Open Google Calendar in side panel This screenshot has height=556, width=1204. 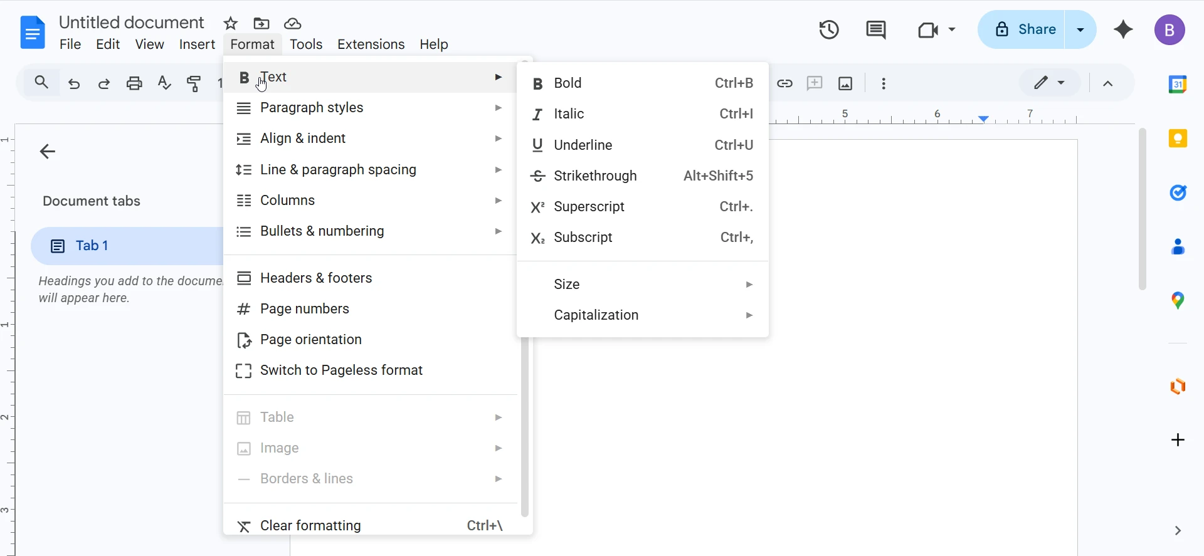[x=1178, y=84]
